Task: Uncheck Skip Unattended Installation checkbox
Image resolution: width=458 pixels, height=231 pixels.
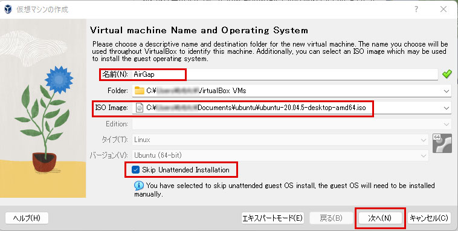Action: [135, 170]
